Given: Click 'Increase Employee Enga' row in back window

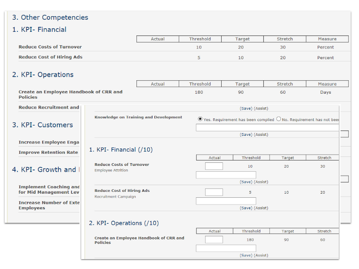Looking at the screenshot, I should click(x=49, y=142).
